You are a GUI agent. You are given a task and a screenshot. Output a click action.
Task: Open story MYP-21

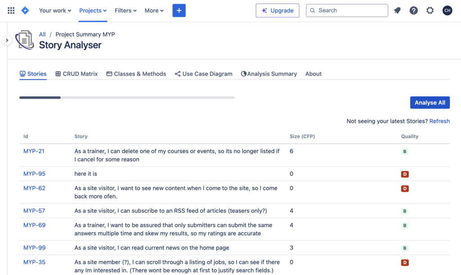[34, 151]
